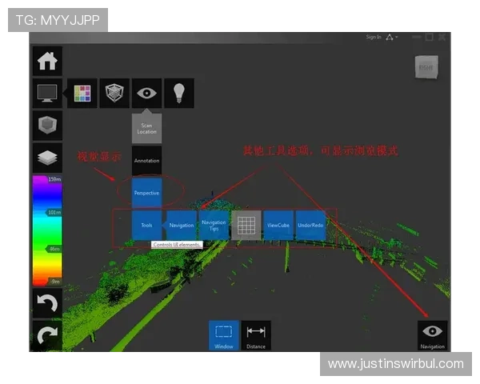Screen dimensions: 480x384
Task: Click the 46m elevation marker
Action: click(x=54, y=249)
